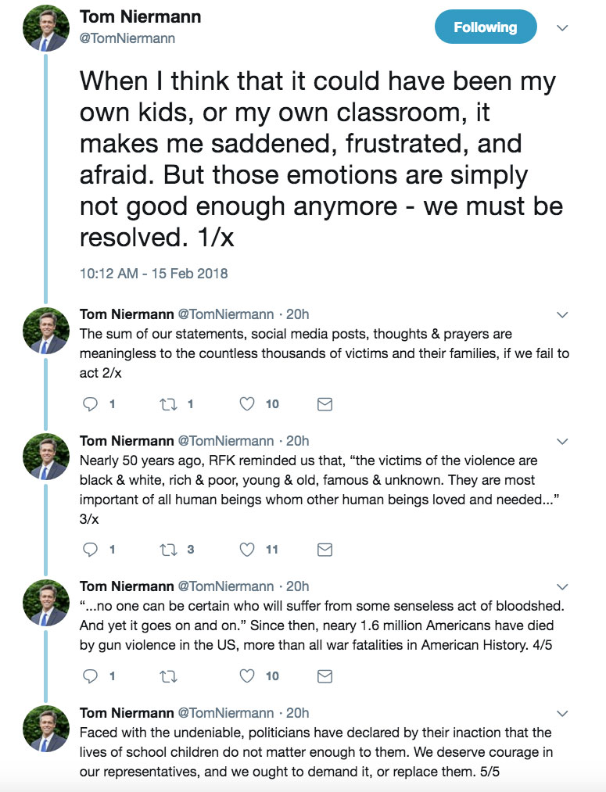Reply to the 4/5 gun violence tweet
Screen dimensions: 606x792
[91, 676]
